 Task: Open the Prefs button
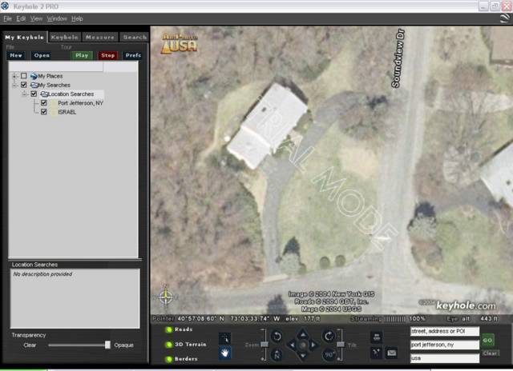click(133, 55)
